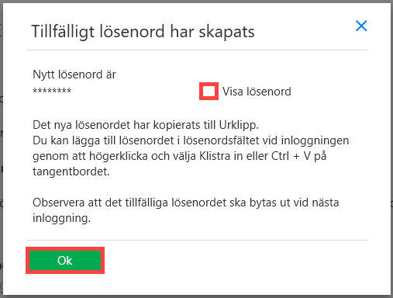This screenshot has height=298, width=393.
Task: Close the dialog with the blue X icon
Action: (x=361, y=26)
